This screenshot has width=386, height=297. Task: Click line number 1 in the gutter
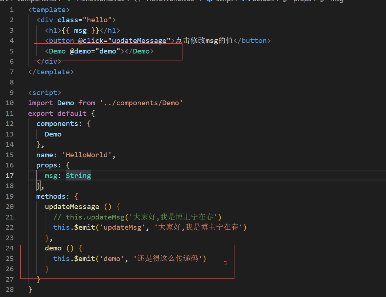(x=12, y=10)
